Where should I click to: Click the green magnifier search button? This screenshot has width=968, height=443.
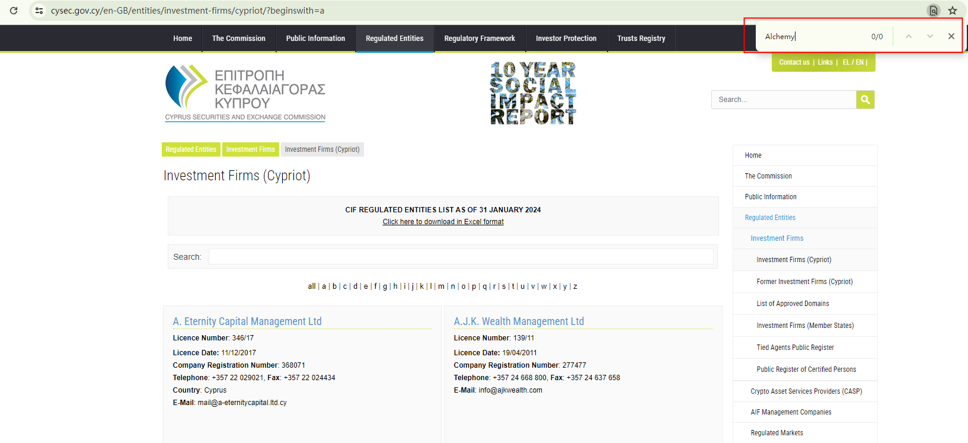[x=865, y=100]
